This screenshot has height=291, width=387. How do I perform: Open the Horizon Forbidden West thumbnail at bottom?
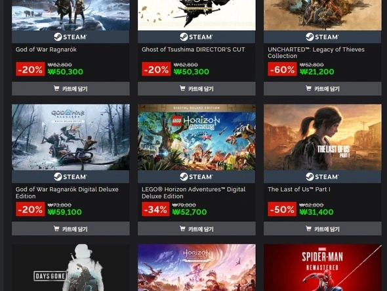[197, 267]
